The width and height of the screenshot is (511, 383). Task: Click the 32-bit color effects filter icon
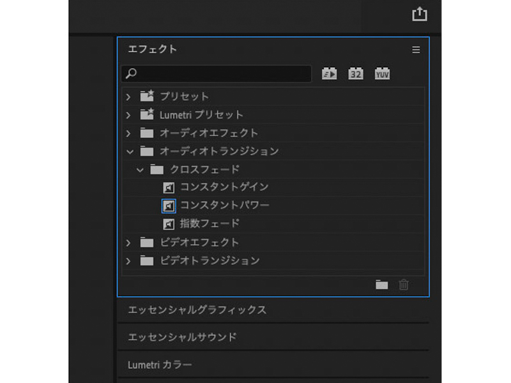tap(355, 73)
